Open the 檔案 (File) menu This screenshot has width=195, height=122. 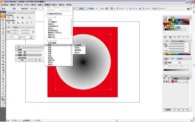click(x=6, y=5)
